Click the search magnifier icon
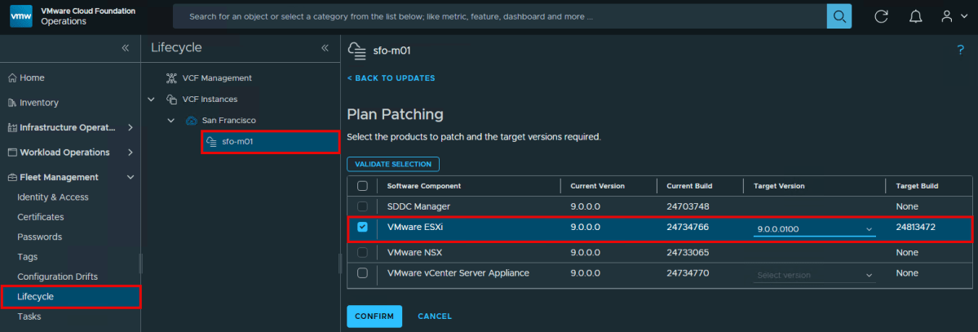 [x=839, y=16]
